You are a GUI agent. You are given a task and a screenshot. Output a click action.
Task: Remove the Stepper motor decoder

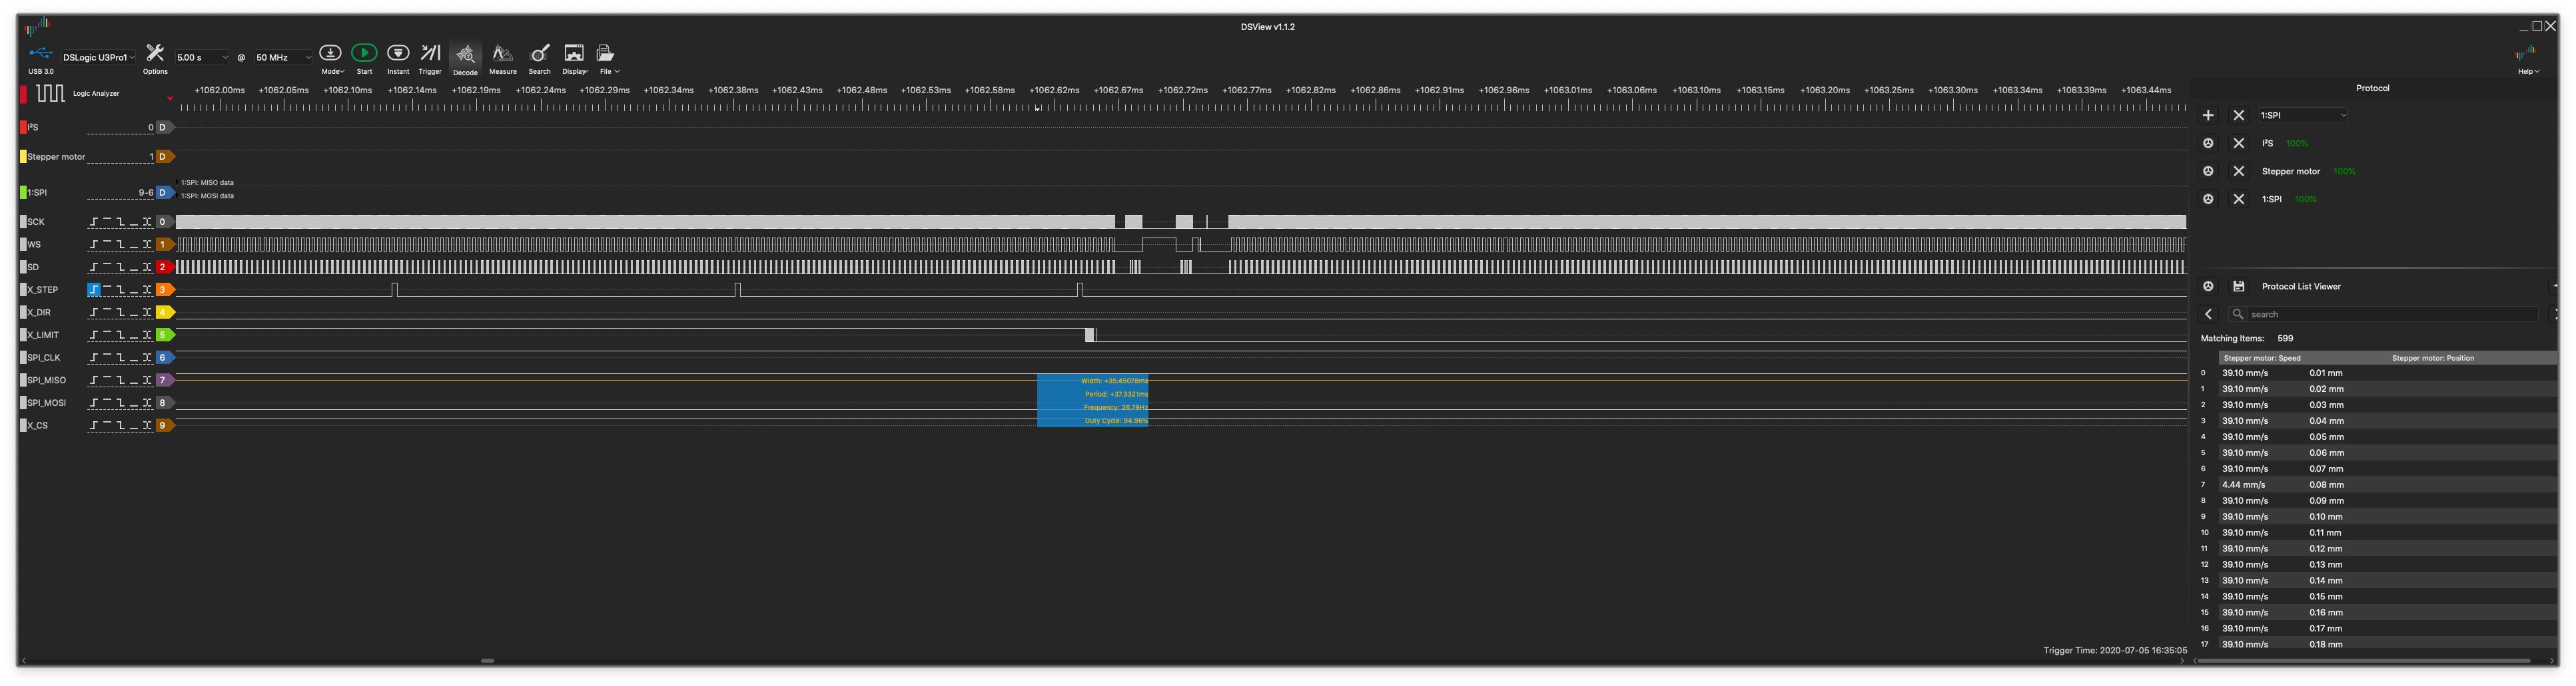[x=2239, y=172]
